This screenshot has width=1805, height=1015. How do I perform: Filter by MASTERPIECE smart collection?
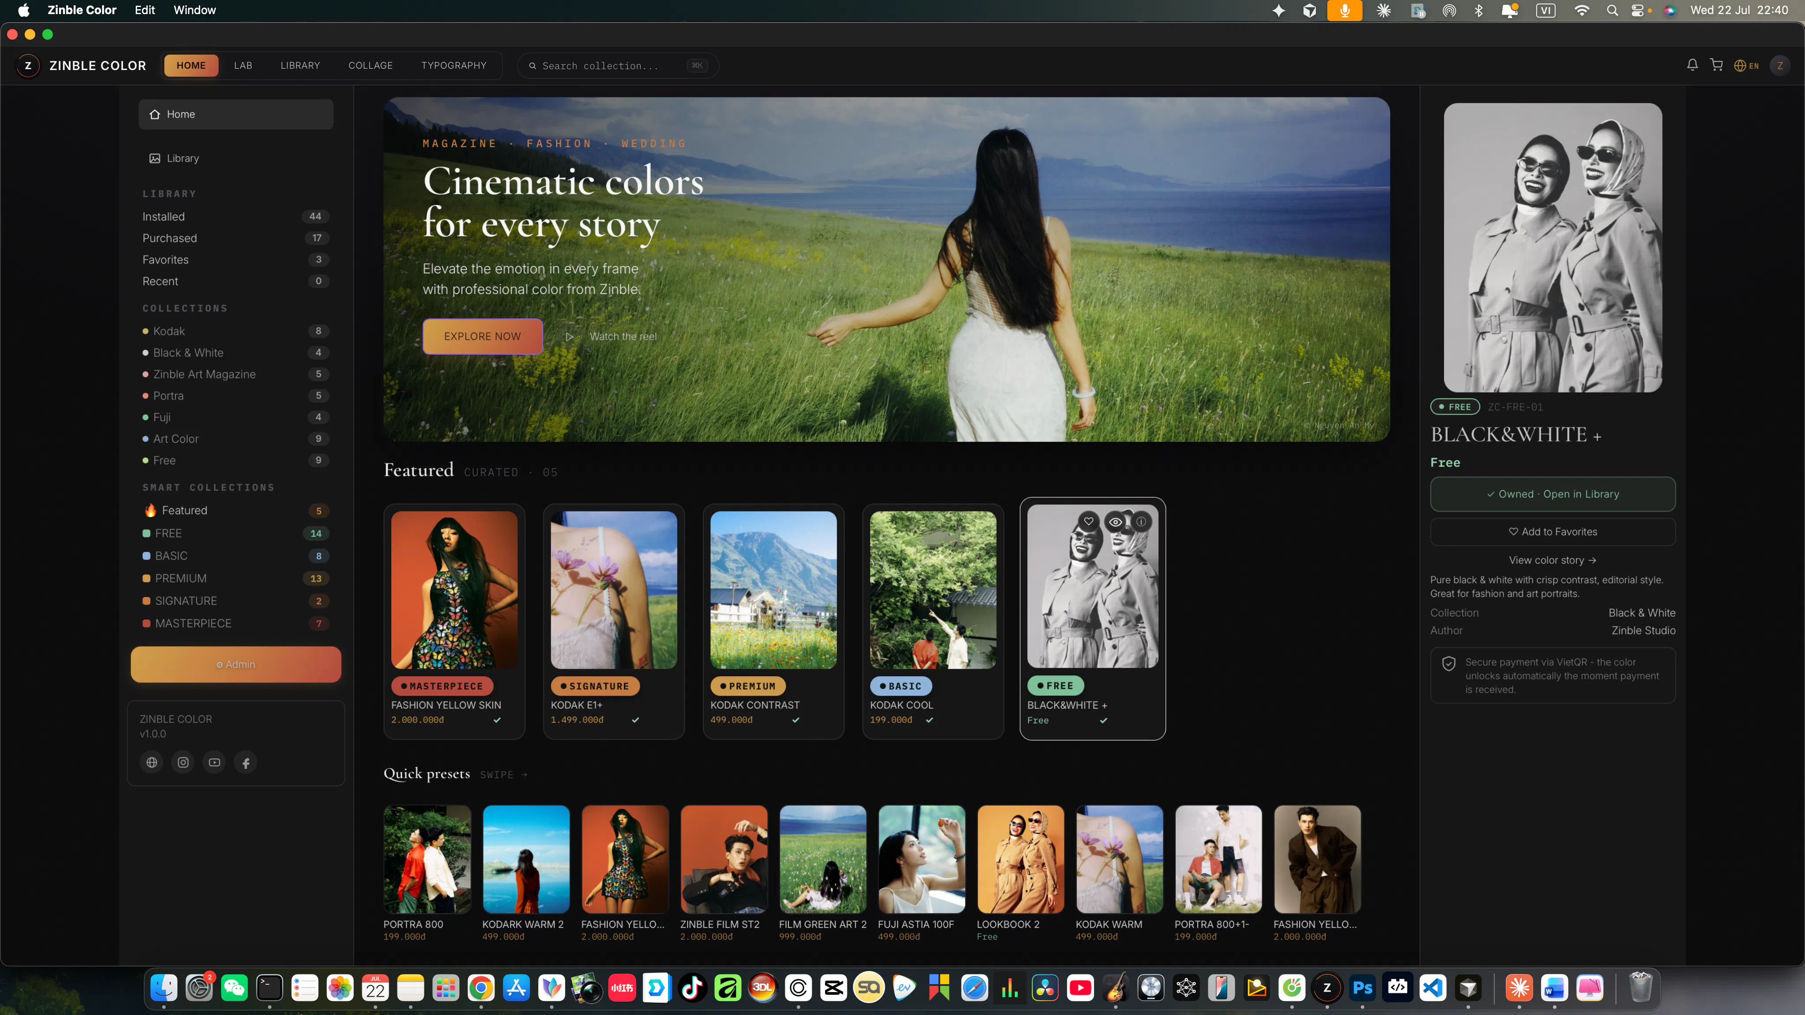[x=235, y=623]
